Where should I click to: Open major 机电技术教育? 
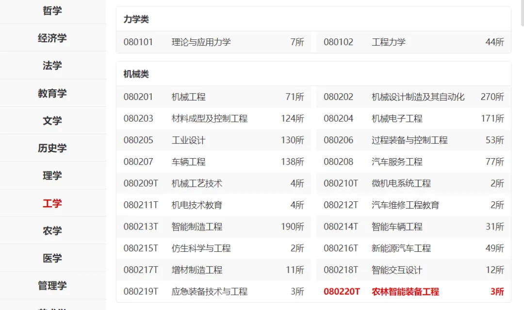click(x=197, y=205)
